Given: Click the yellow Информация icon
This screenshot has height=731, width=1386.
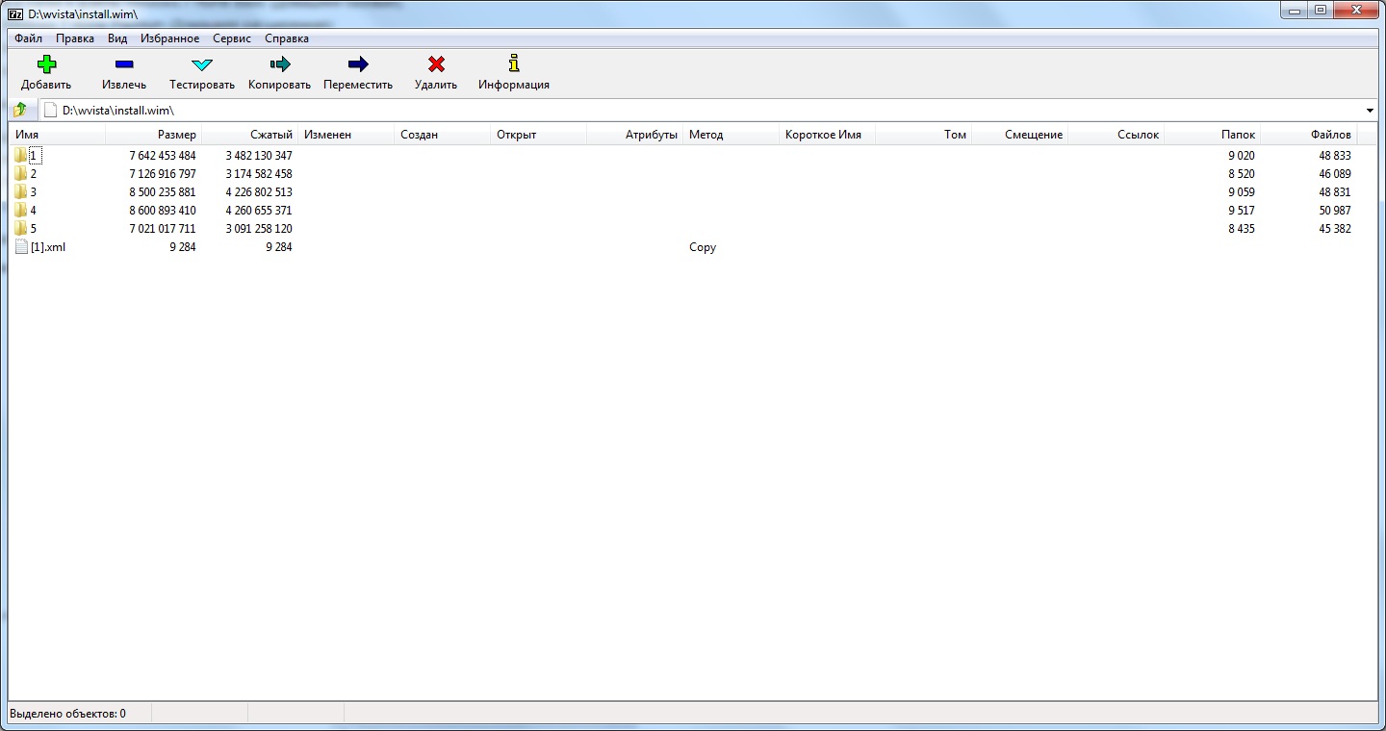Looking at the screenshot, I should click(x=514, y=63).
